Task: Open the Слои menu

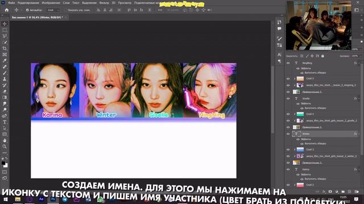Action: tap(66, 3)
